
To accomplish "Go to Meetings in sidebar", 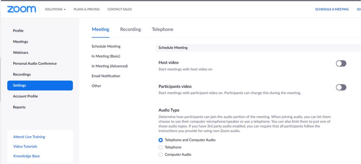I will (20, 42).
